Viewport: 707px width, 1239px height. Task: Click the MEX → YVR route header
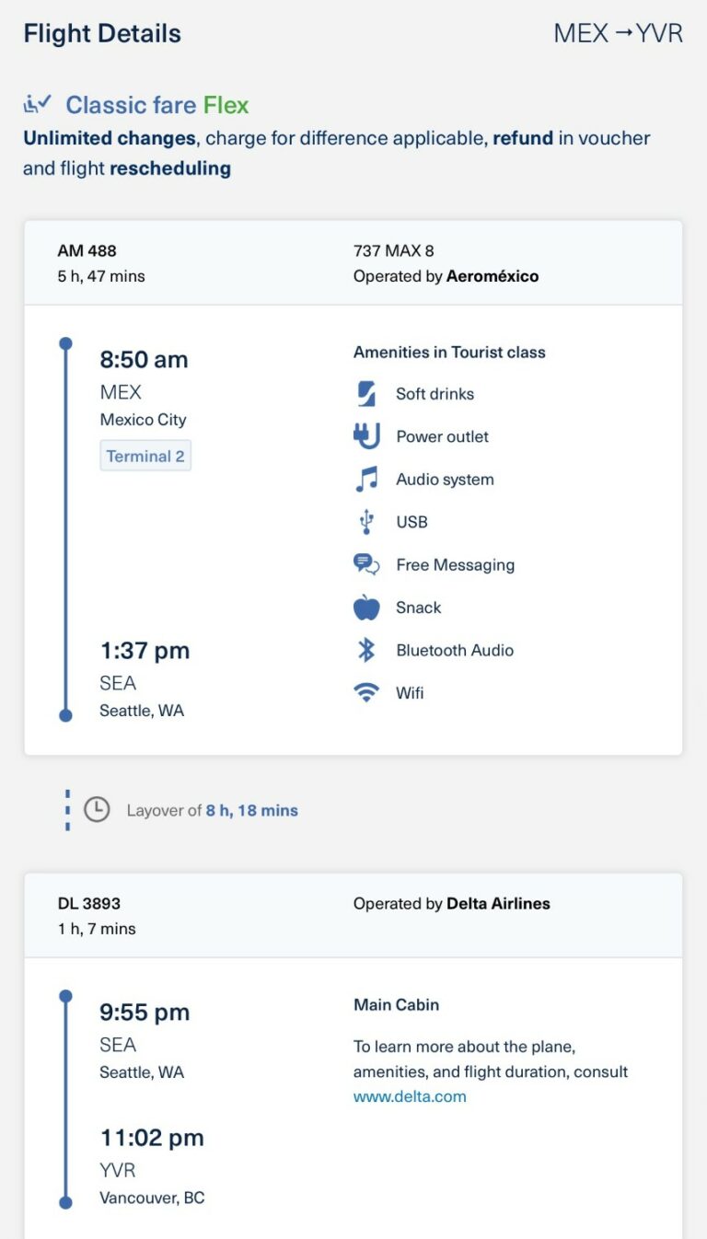tap(619, 33)
